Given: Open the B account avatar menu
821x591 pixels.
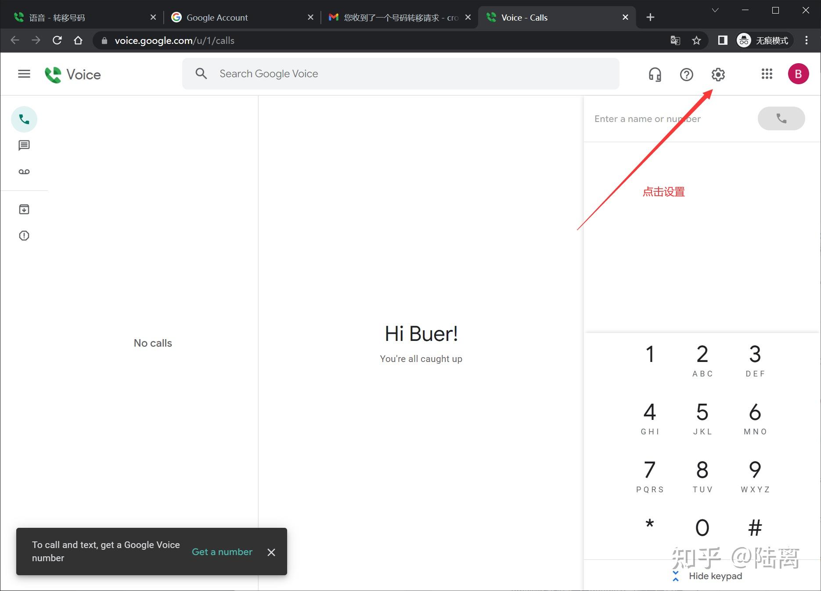Looking at the screenshot, I should pyautogui.click(x=798, y=74).
